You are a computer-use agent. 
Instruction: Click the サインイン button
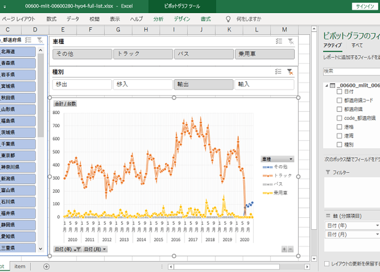click(364, 7)
